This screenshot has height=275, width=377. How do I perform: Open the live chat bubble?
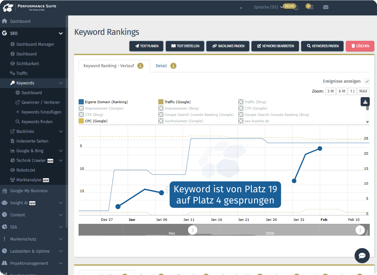(362, 255)
